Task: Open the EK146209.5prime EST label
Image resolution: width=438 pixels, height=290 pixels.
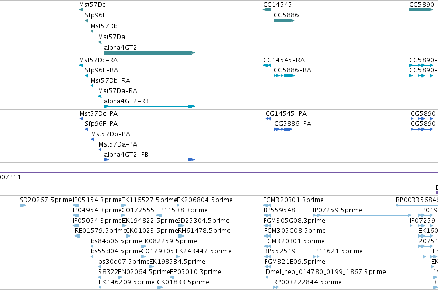Action: click(127, 282)
